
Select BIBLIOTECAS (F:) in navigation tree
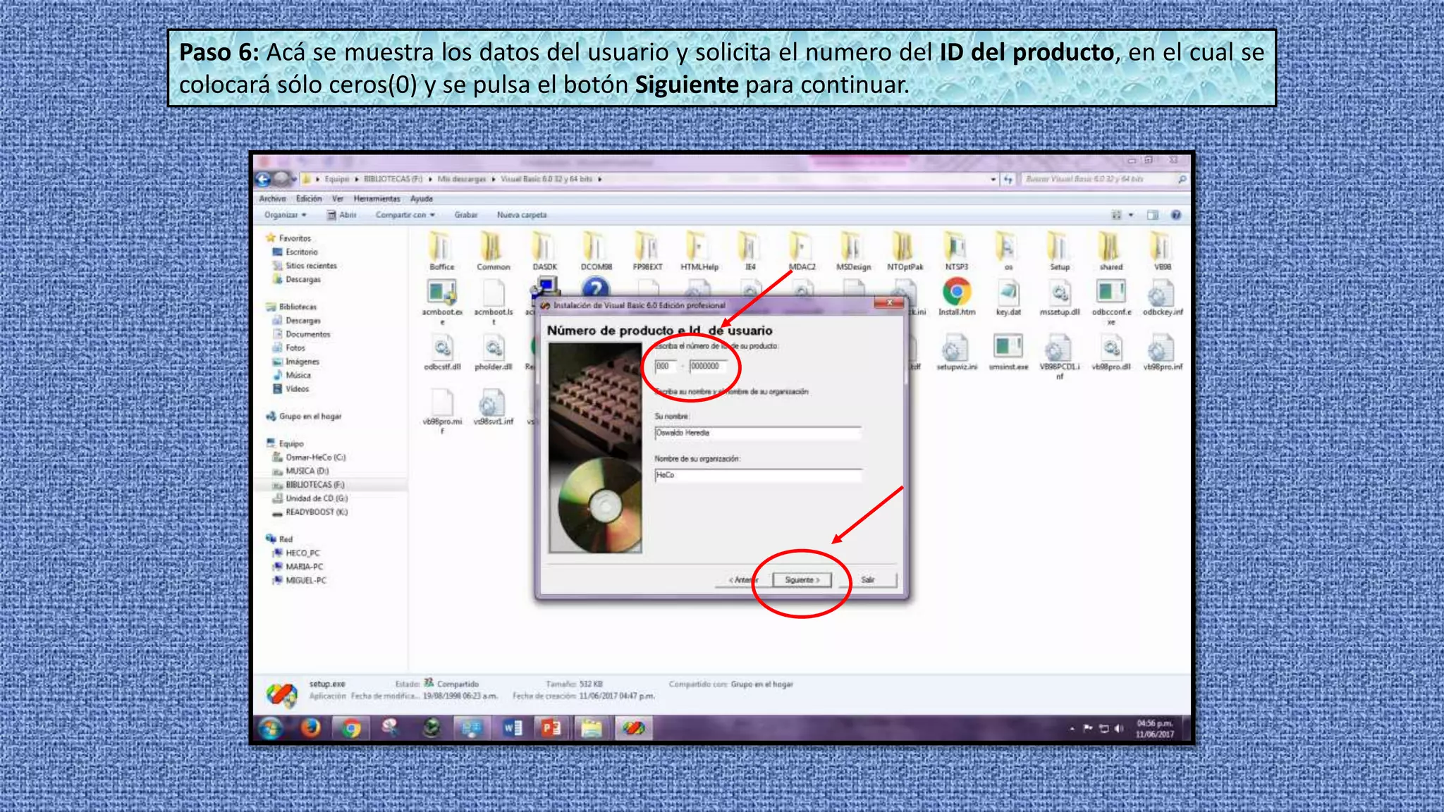point(314,485)
